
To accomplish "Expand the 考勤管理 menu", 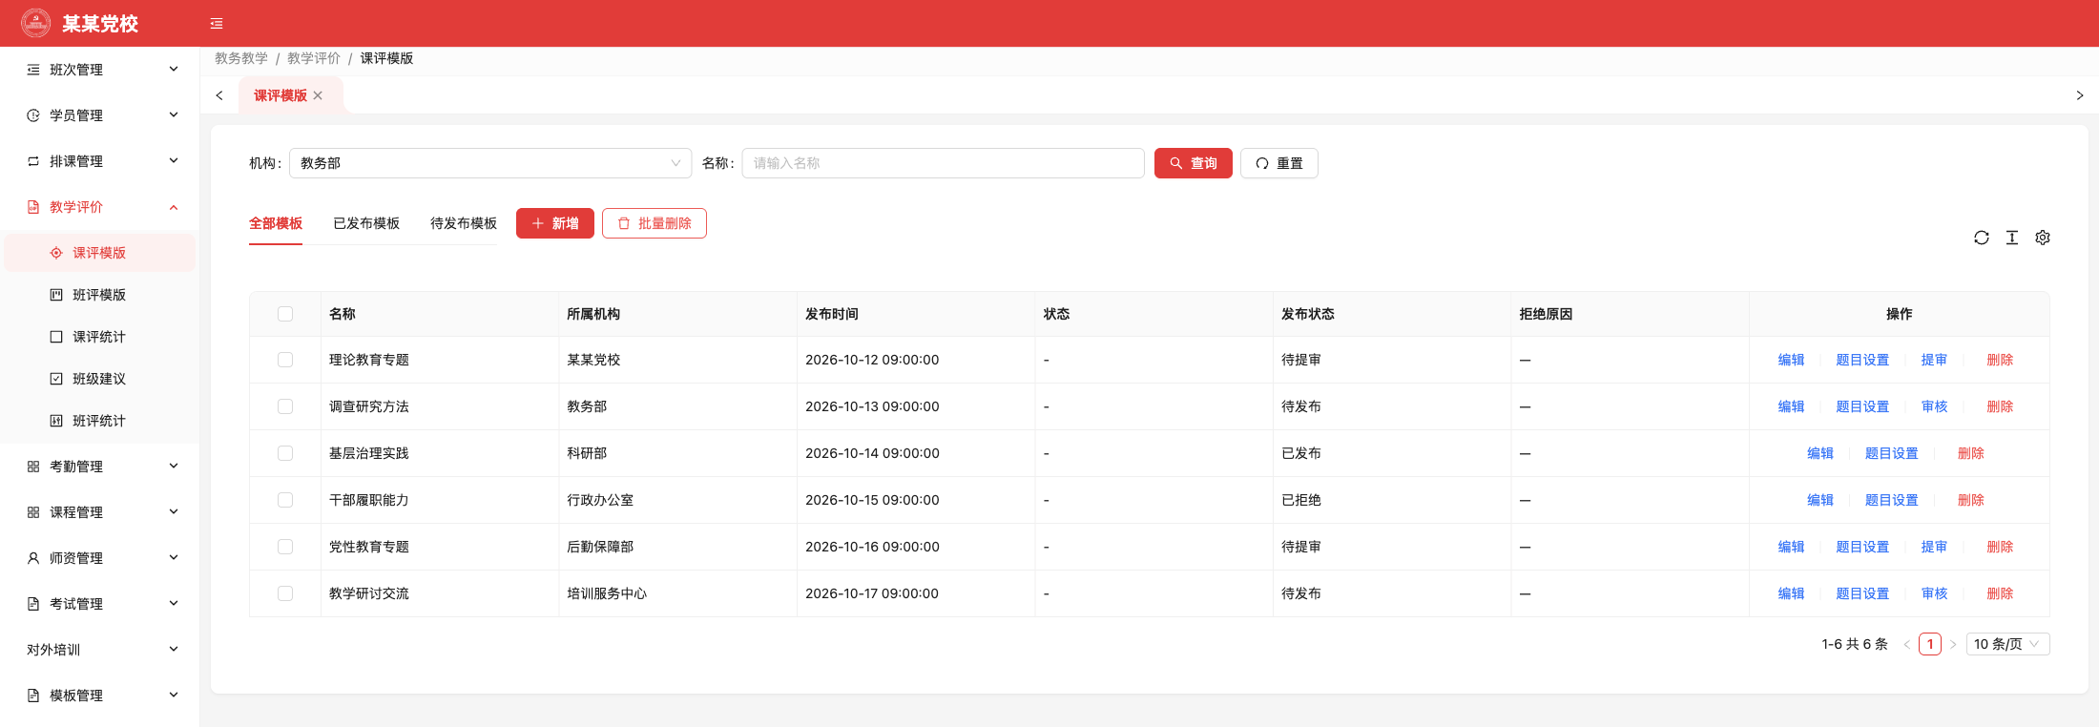I will [x=99, y=467].
